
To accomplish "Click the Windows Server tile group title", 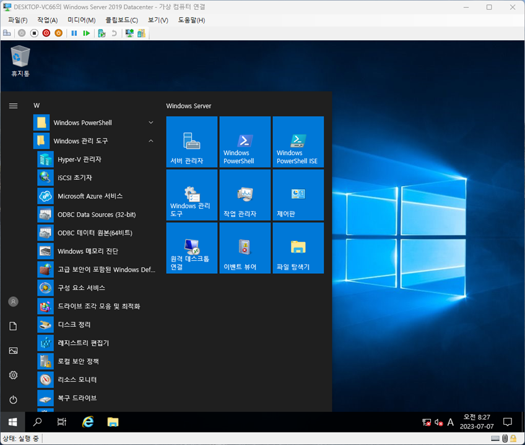I will pyautogui.click(x=188, y=106).
